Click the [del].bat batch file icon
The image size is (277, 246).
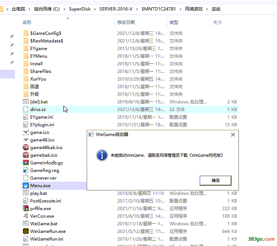pyautogui.click(x=26, y=102)
